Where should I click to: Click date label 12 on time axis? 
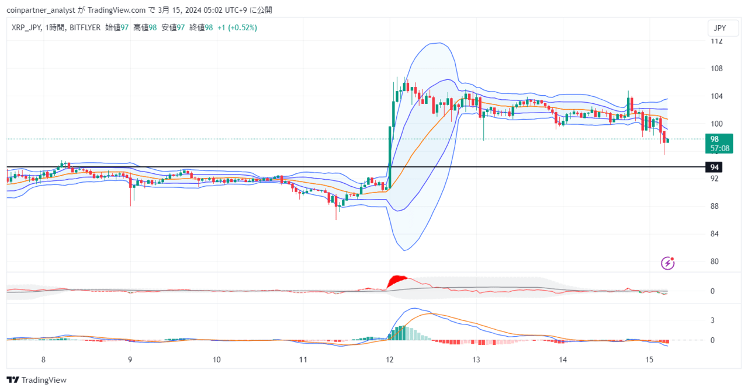[x=389, y=359]
